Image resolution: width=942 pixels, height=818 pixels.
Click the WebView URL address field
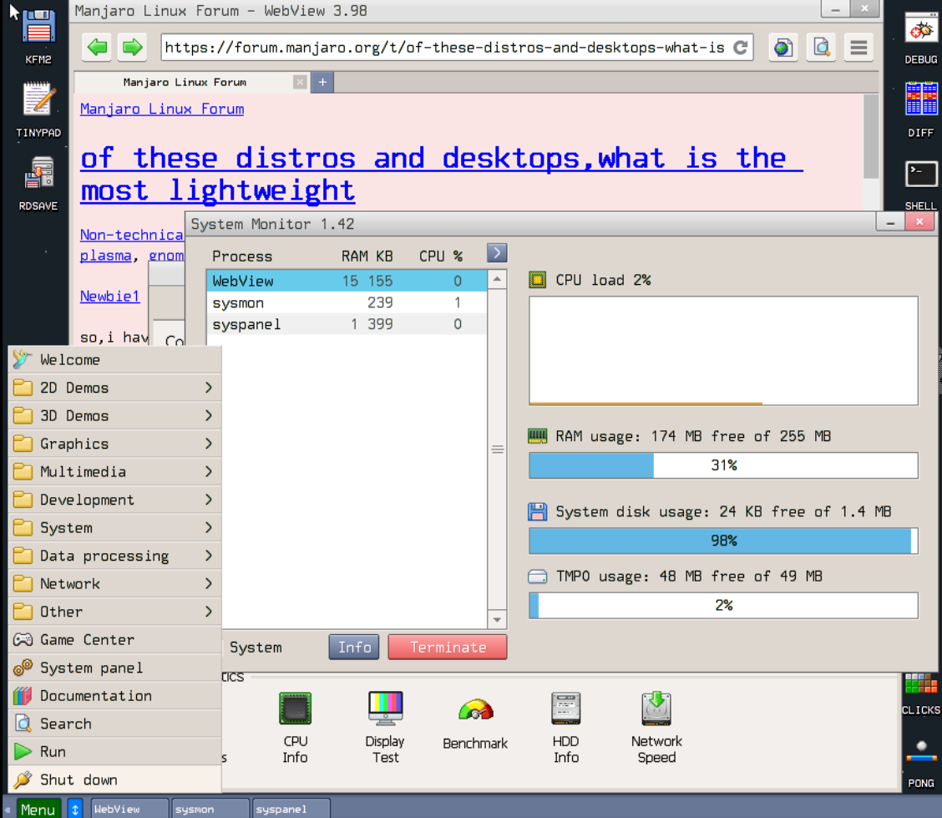[x=457, y=48]
